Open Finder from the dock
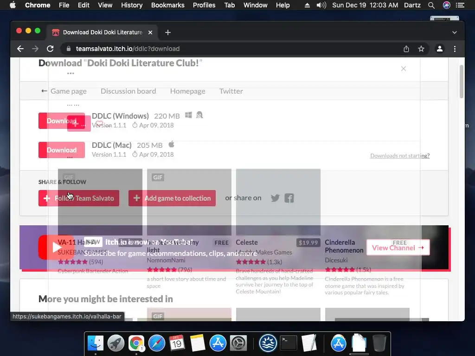475x356 pixels. (x=96, y=343)
